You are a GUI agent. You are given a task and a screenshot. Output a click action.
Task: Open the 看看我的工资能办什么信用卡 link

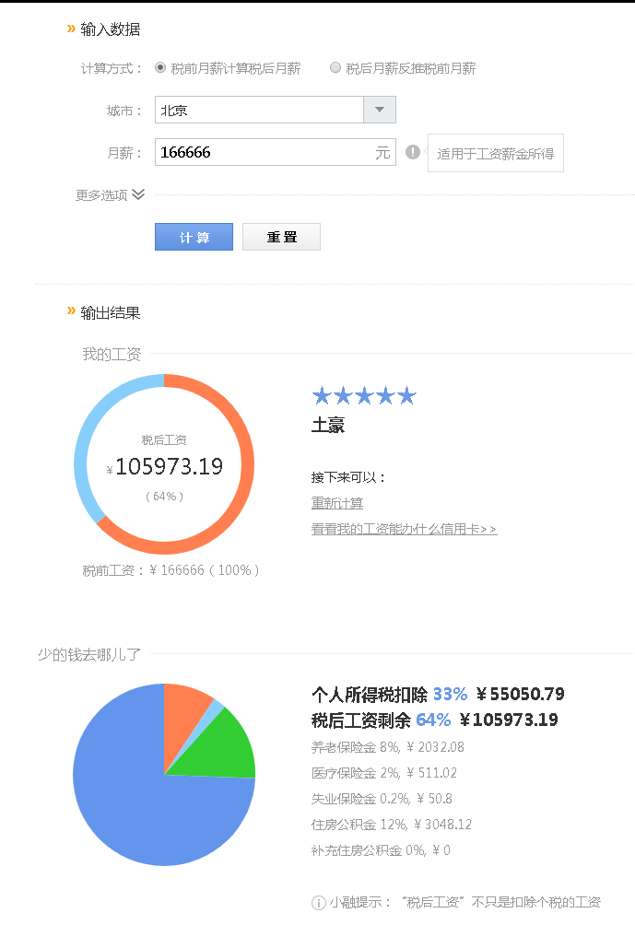click(x=404, y=529)
